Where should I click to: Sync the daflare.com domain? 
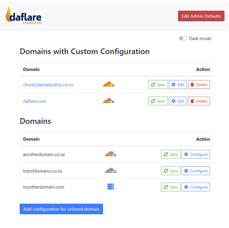[x=158, y=101]
